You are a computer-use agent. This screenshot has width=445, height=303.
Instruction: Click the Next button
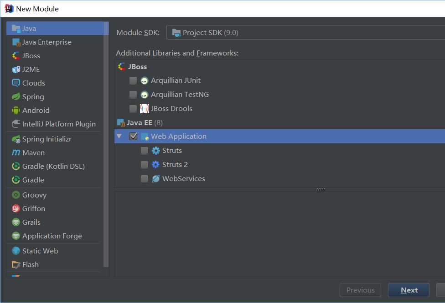409,290
